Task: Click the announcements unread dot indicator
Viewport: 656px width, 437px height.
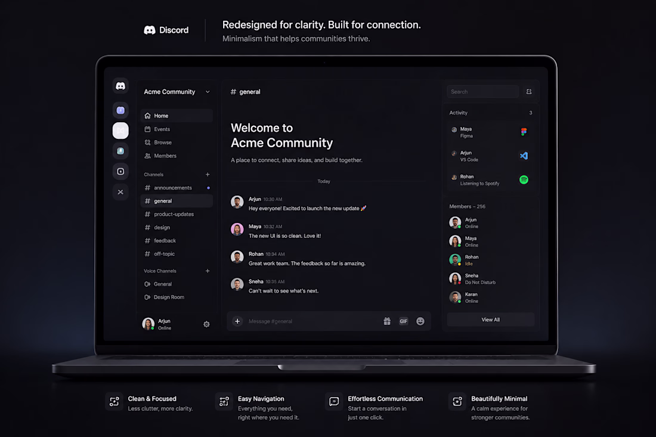Action: (x=208, y=188)
